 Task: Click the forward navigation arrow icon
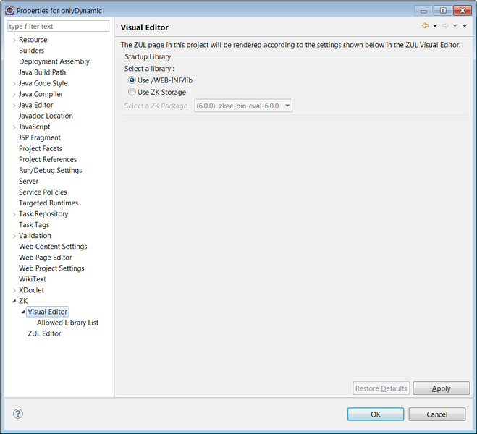coord(445,26)
